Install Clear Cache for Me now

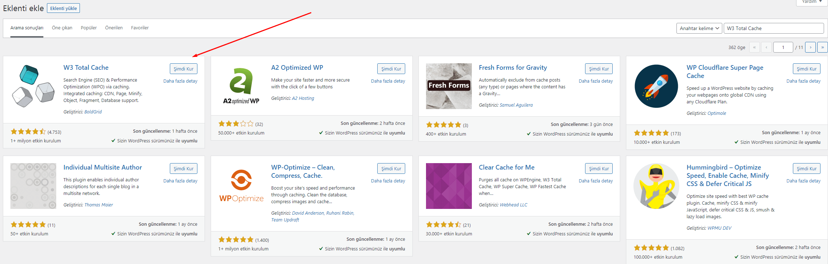coord(599,168)
